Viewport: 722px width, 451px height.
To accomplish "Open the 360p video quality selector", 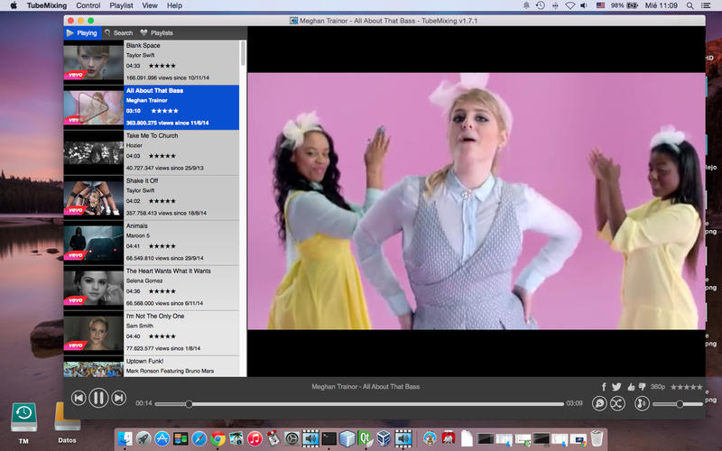I will point(657,387).
